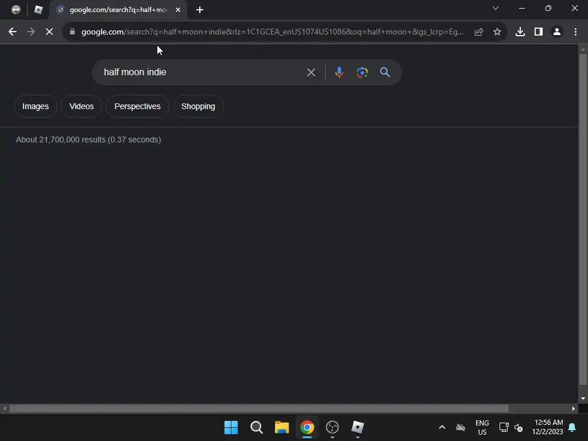Go forward to the next page

point(31,32)
